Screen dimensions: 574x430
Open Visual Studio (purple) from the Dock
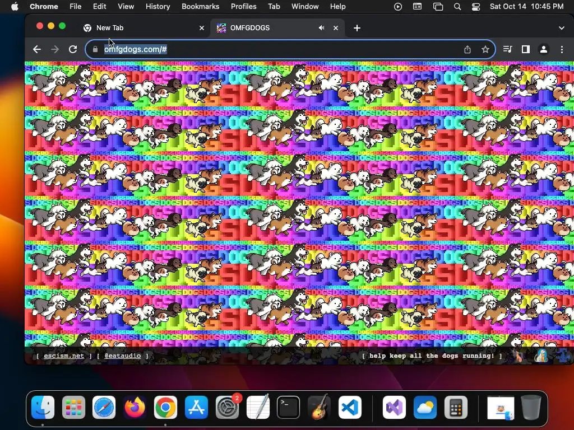click(394, 408)
